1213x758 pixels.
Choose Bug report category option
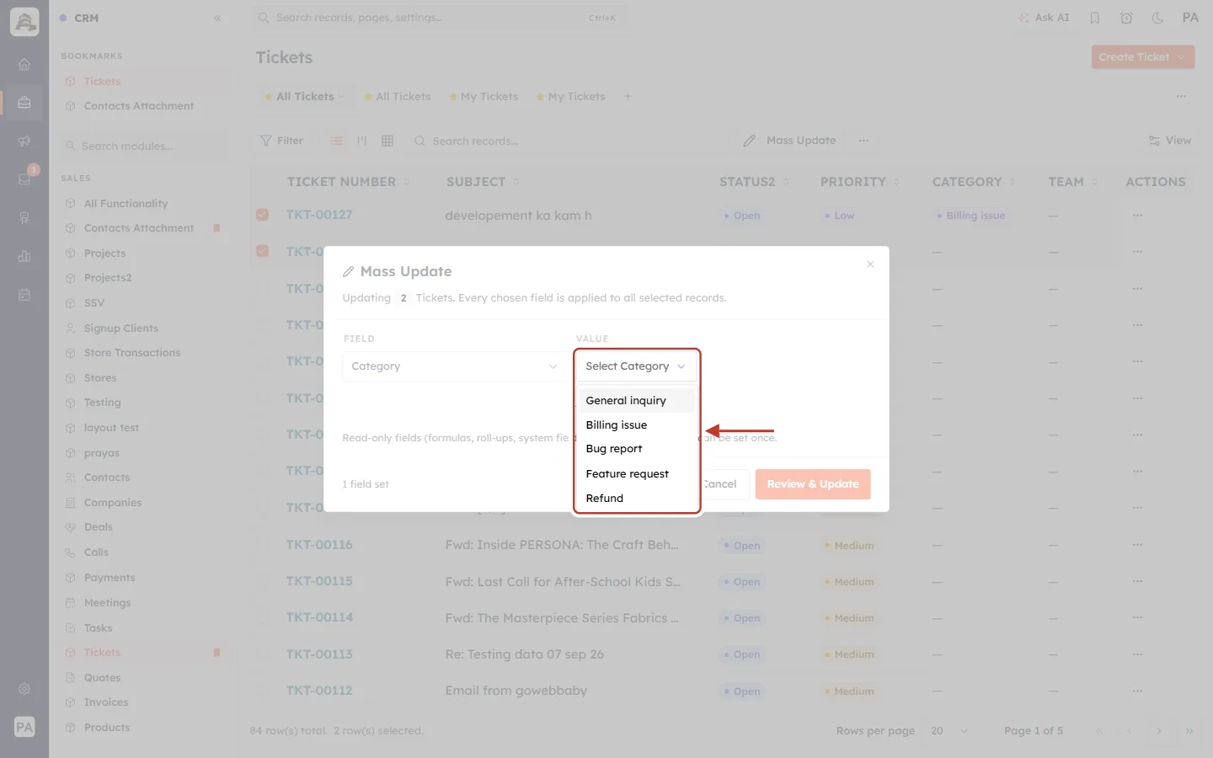point(637,449)
